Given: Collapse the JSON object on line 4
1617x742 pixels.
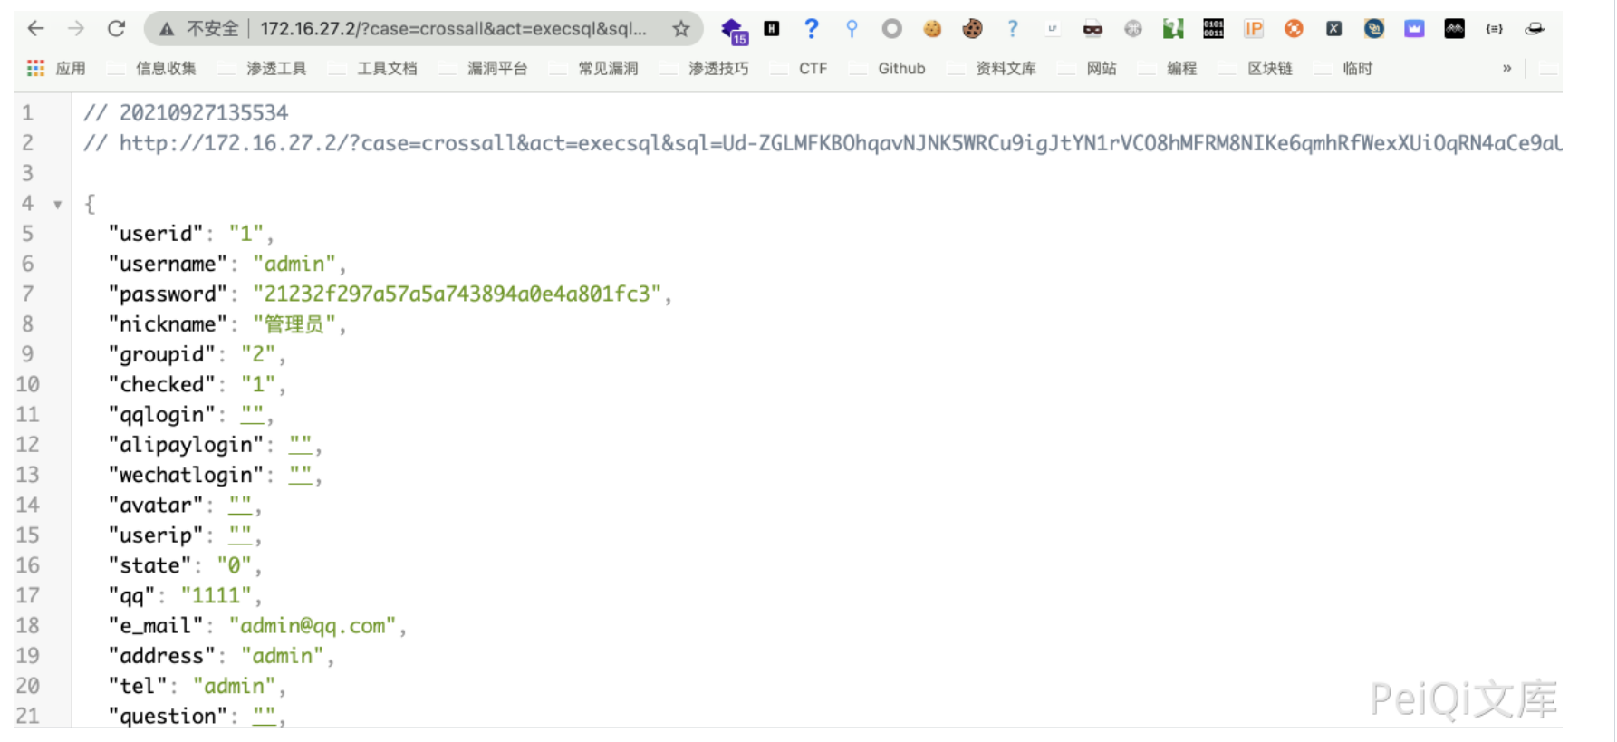Looking at the screenshot, I should point(58,205).
